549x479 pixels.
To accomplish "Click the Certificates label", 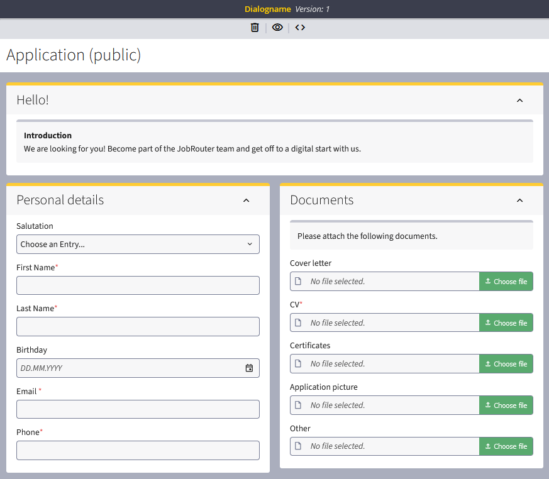I will click(x=310, y=345).
